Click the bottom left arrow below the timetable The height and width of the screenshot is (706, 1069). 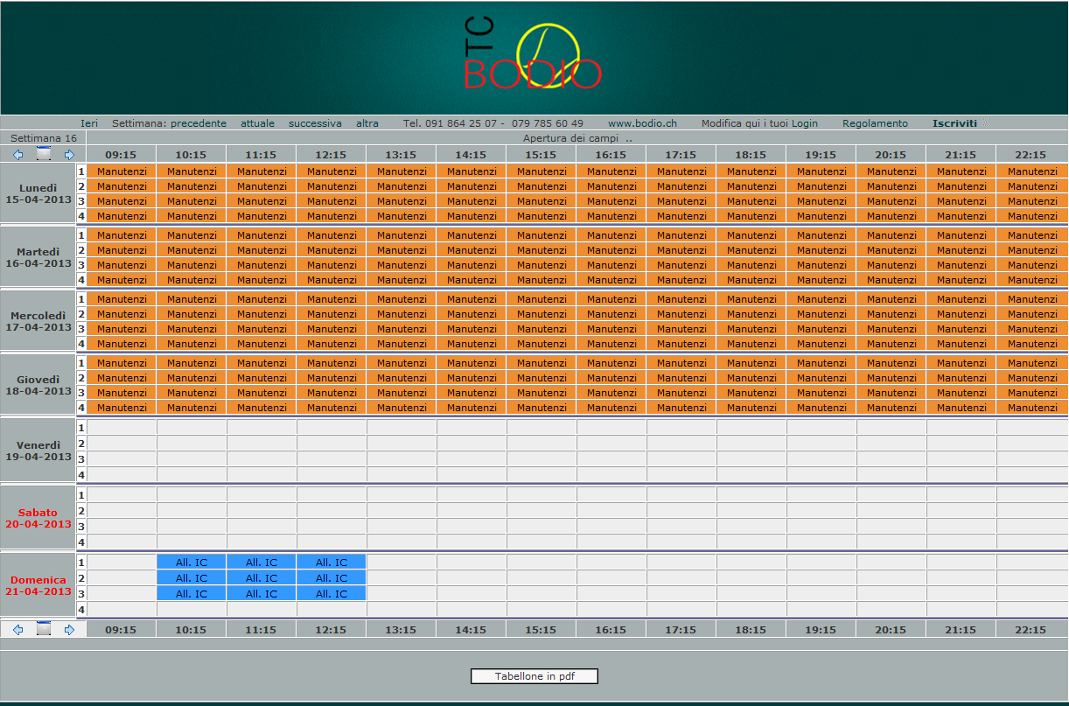click(17, 629)
